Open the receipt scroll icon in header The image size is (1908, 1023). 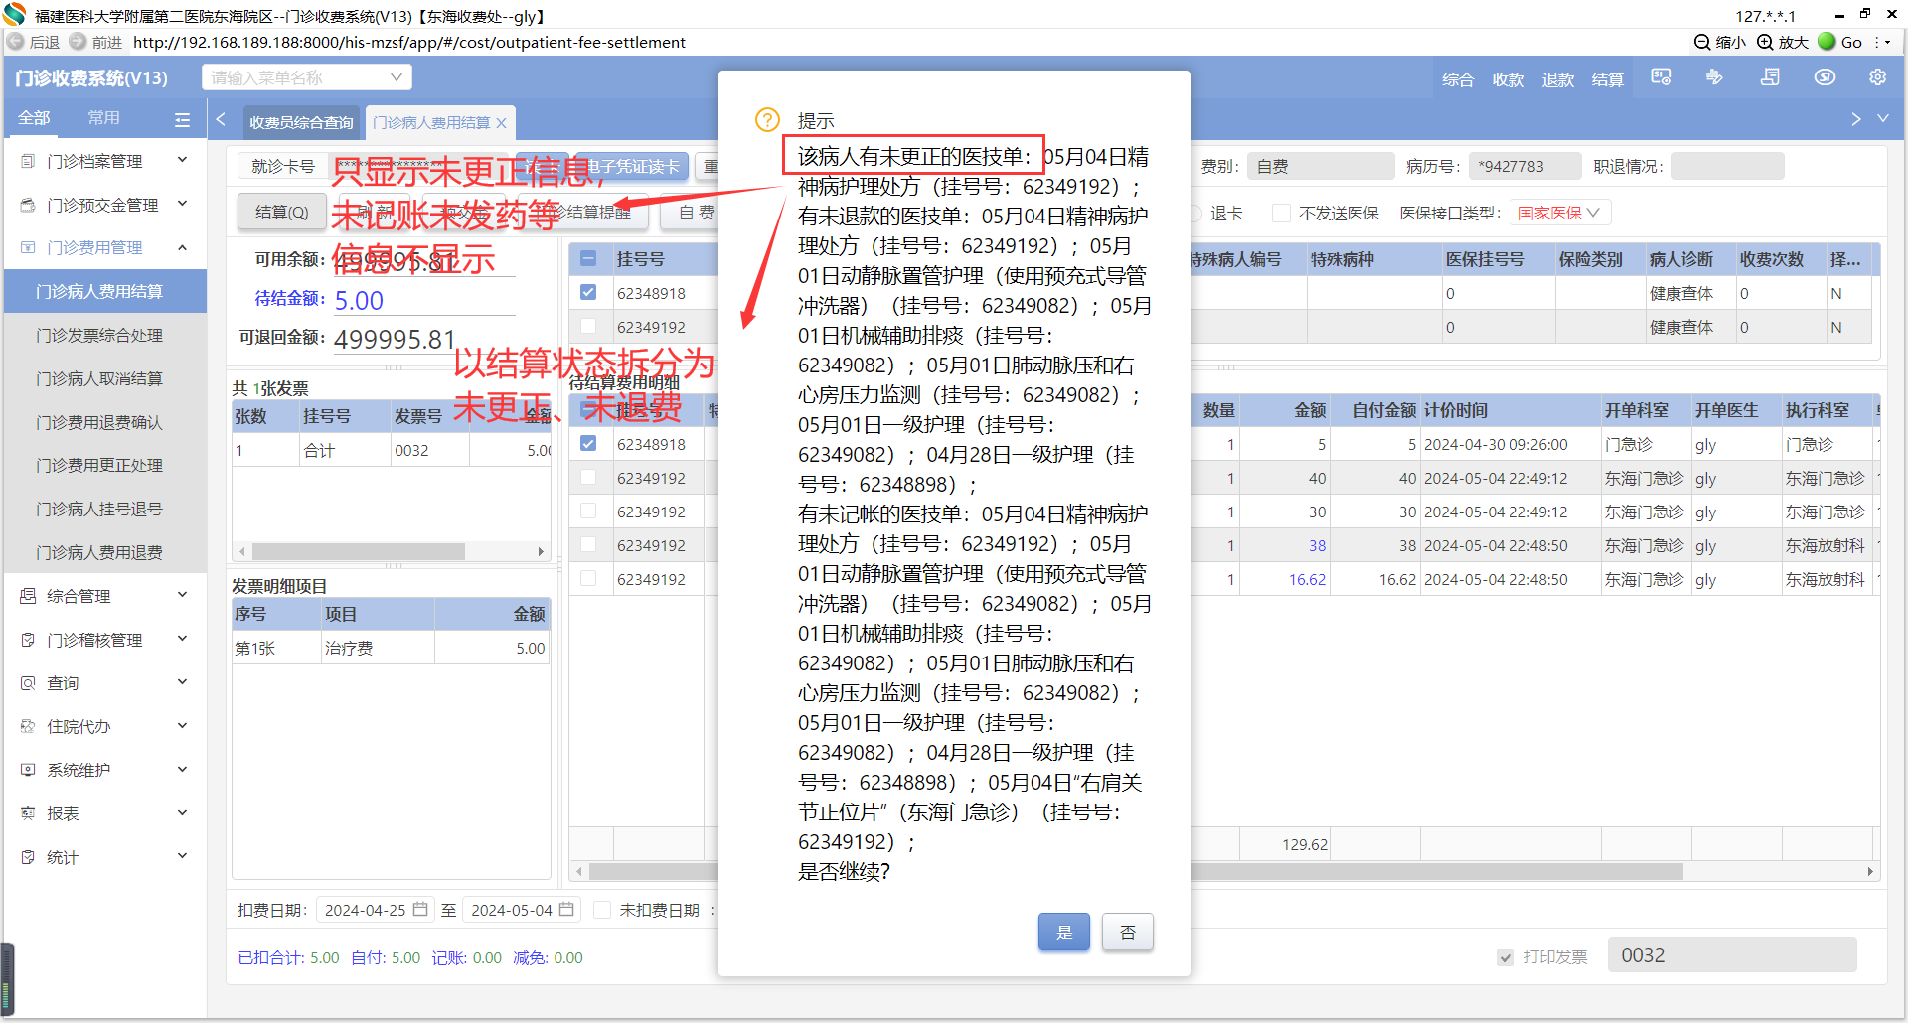tap(1770, 77)
